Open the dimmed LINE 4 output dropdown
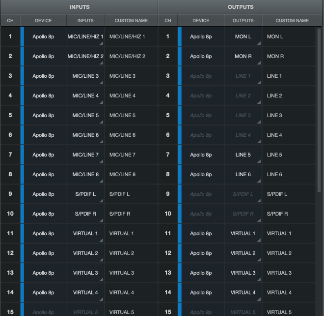This screenshot has height=316, width=324. click(x=243, y=135)
